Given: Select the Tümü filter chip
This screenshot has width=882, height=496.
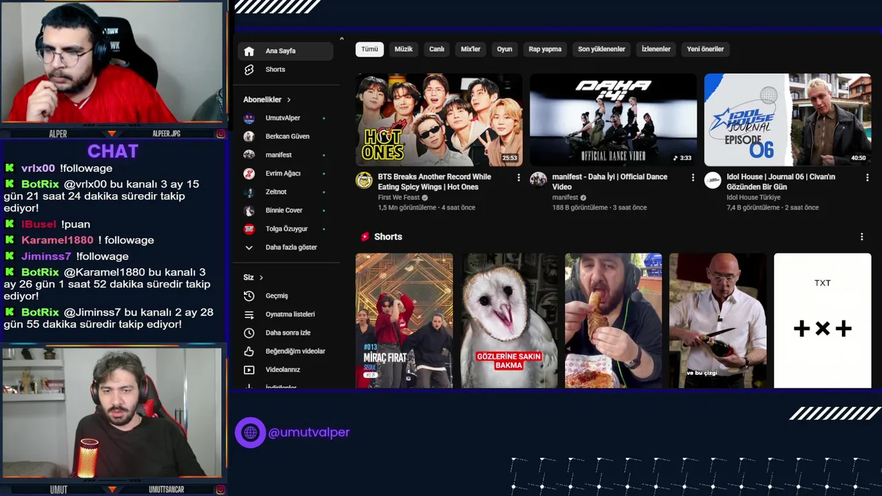Looking at the screenshot, I should (x=369, y=49).
